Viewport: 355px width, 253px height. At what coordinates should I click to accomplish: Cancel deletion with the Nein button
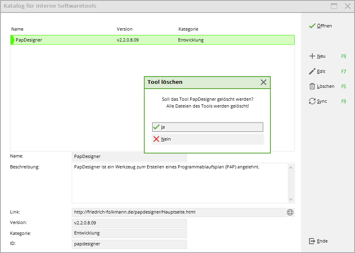tap(208, 139)
